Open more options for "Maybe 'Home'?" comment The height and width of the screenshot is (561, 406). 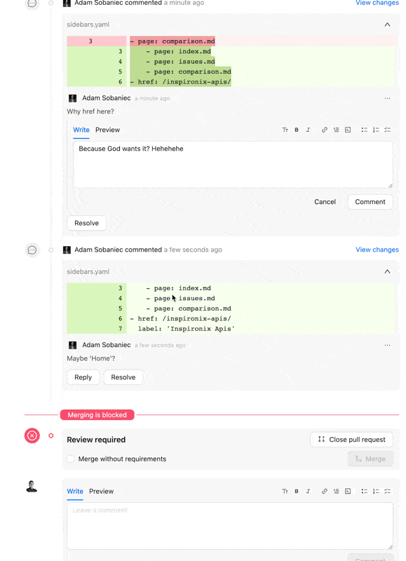click(x=387, y=345)
